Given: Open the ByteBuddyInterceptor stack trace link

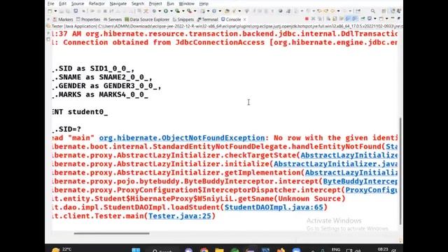Looking at the screenshot, I should pyautogui.click(x=360, y=181).
